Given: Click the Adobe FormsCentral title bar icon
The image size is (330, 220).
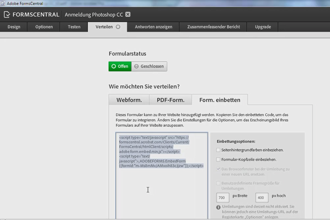Looking at the screenshot, I should coord(3,3).
